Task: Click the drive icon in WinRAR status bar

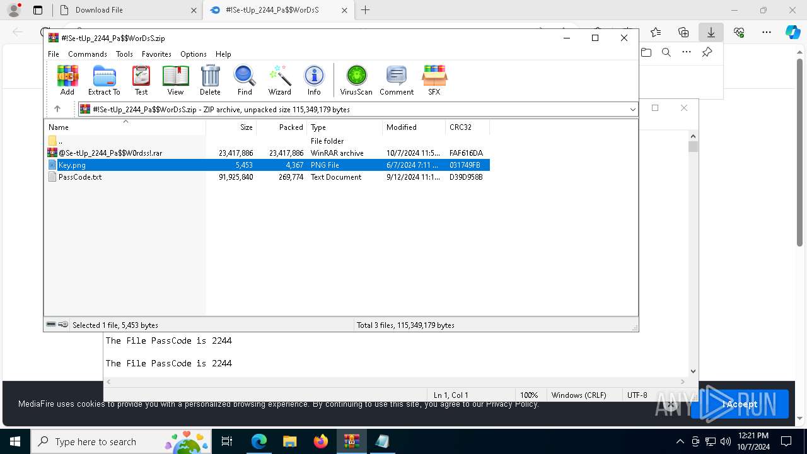Action: pyautogui.click(x=51, y=325)
